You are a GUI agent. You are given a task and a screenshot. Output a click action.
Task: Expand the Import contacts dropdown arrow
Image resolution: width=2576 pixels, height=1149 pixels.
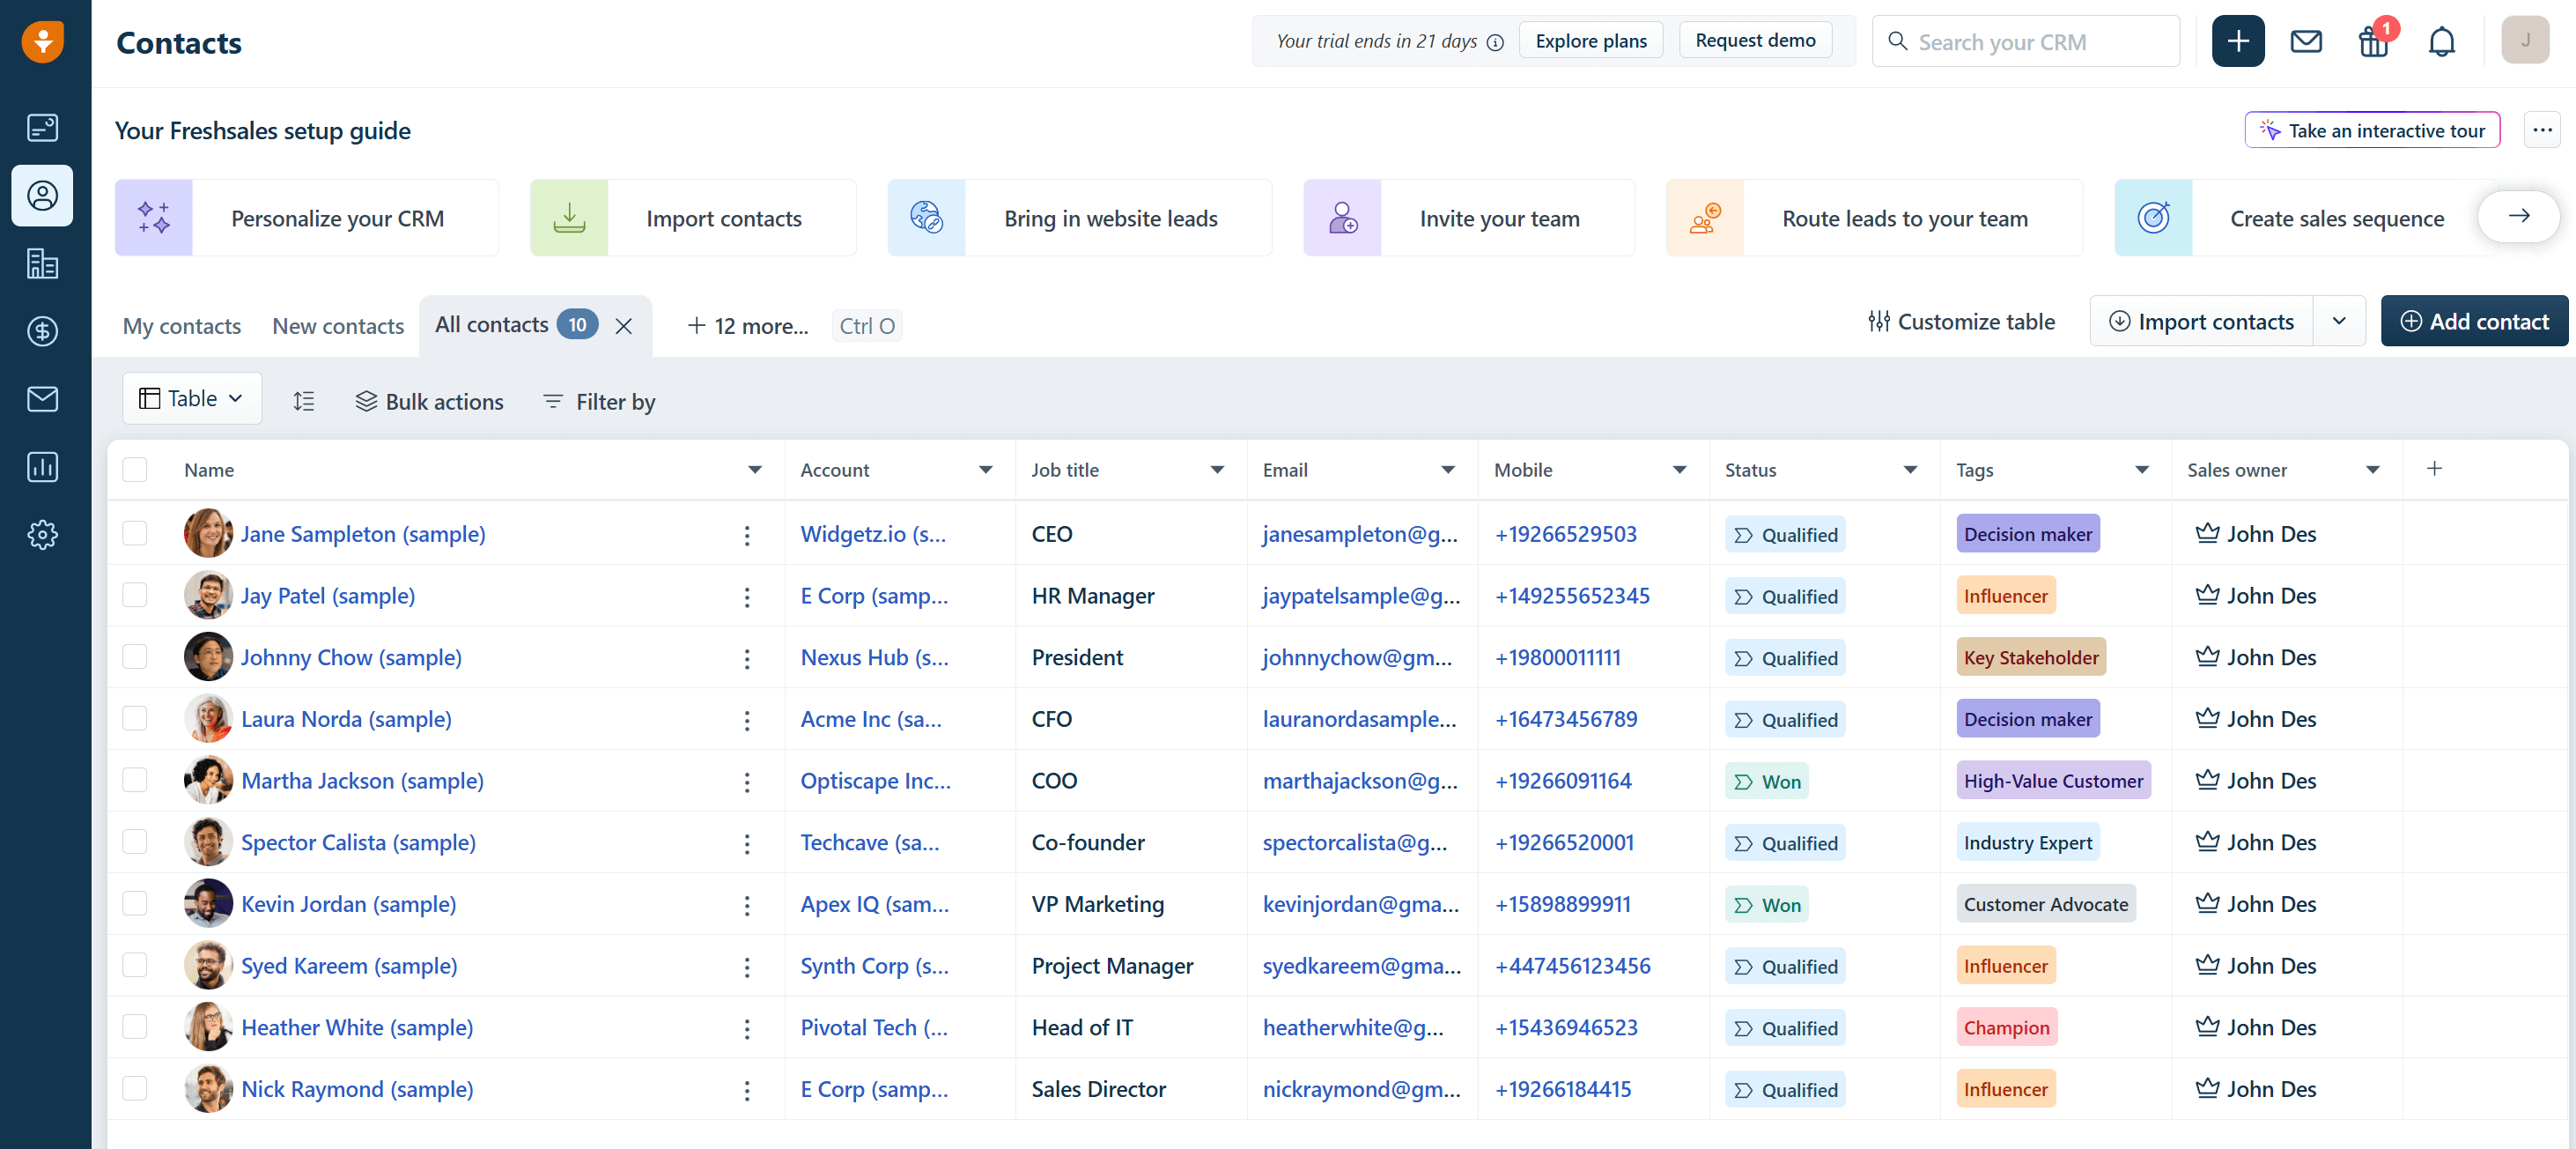point(2339,322)
